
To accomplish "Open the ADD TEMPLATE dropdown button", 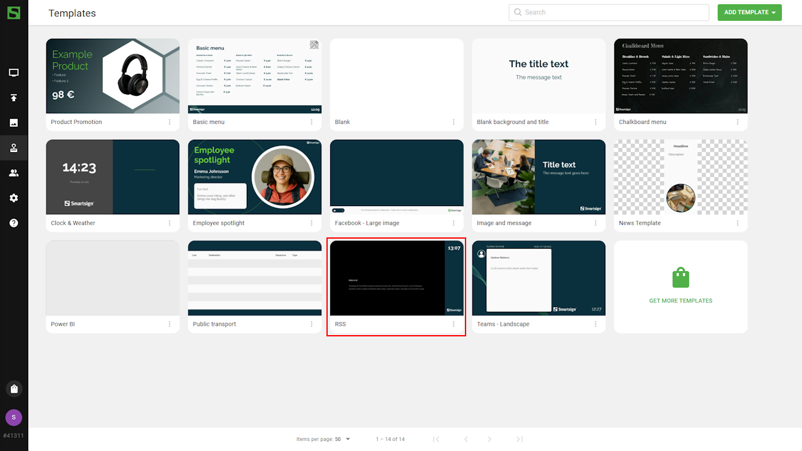I will pos(749,13).
